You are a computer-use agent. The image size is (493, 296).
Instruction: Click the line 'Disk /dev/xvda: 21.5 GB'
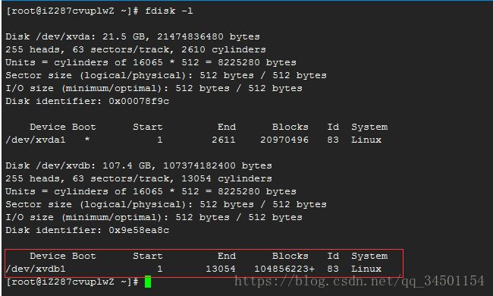tap(133, 36)
